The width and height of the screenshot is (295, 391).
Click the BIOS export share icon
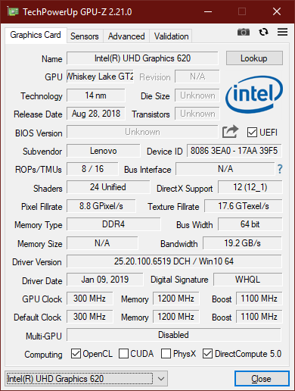[230, 132]
